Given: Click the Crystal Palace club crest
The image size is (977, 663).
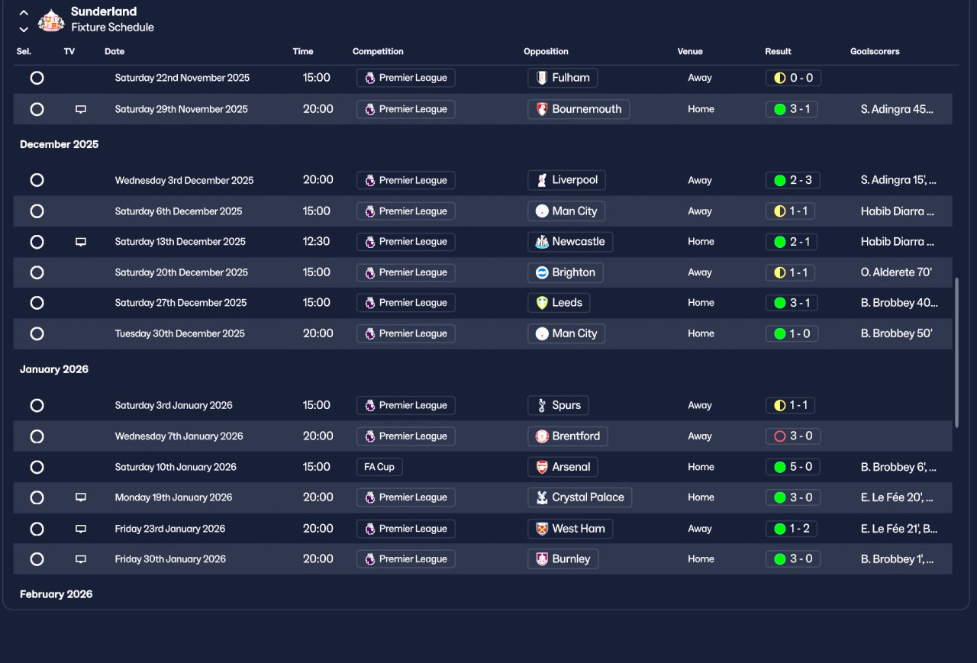Looking at the screenshot, I should pyautogui.click(x=542, y=497).
